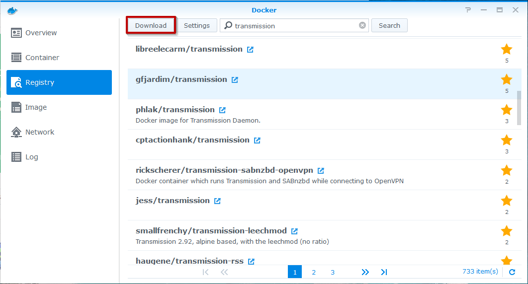Click the 'Transmission 2.92, alpine based' description
This screenshot has height=284, width=528.
(232, 241)
